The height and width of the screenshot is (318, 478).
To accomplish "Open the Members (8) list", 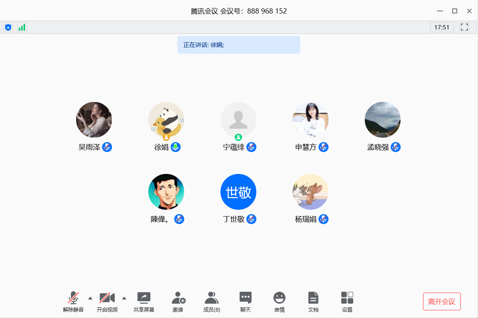I will pos(212,302).
